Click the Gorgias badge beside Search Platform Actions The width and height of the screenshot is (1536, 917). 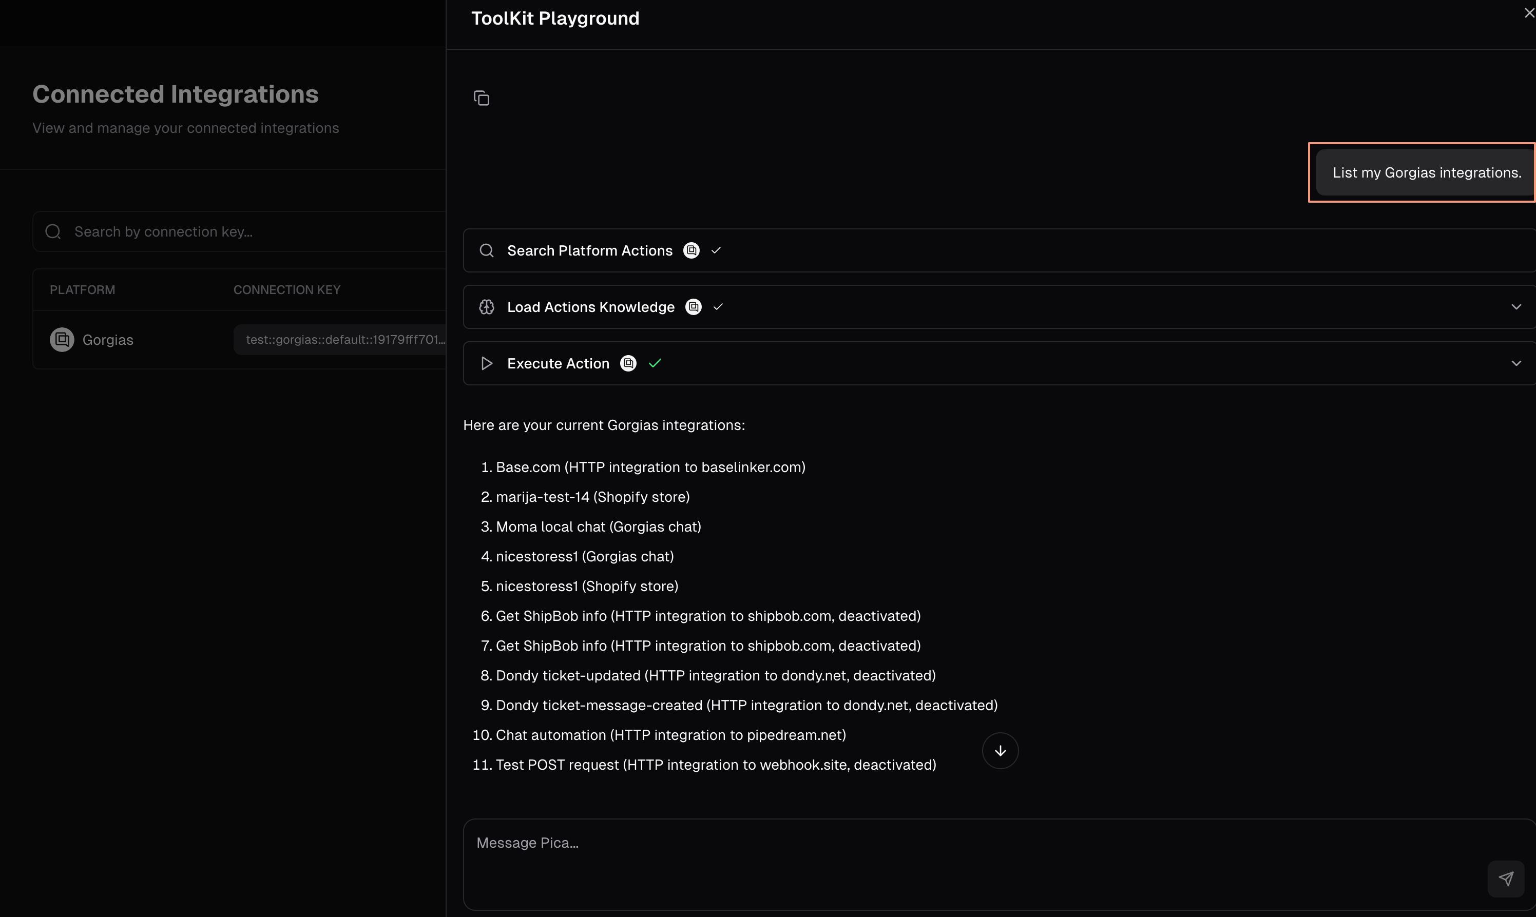(x=691, y=250)
